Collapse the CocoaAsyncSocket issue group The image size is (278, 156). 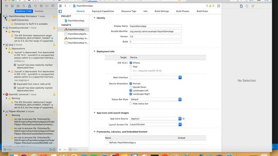(x=4, y=28)
